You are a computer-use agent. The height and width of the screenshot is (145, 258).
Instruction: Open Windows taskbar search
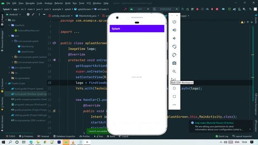click(10, 142)
